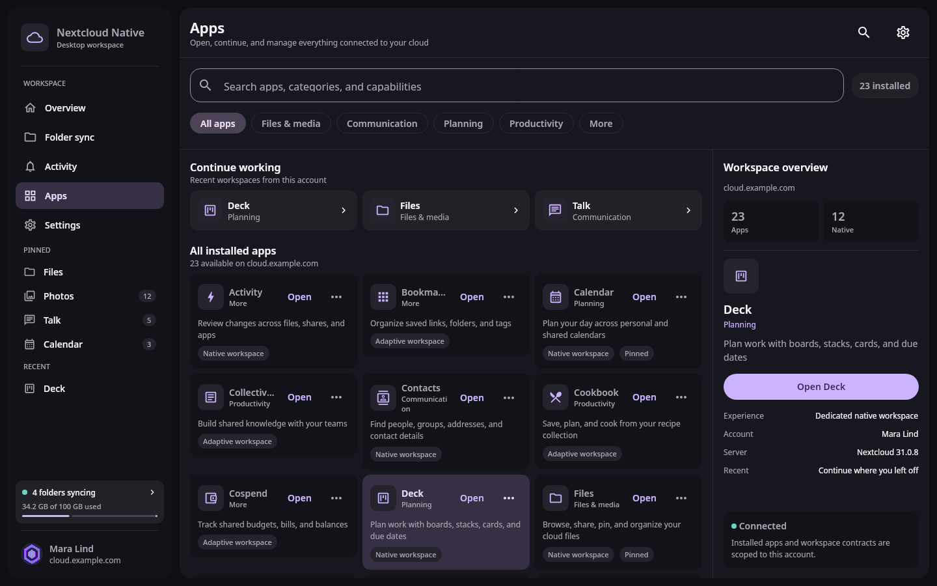Open the Bookmarks app
The image size is (937, 586).
point(472,297)
